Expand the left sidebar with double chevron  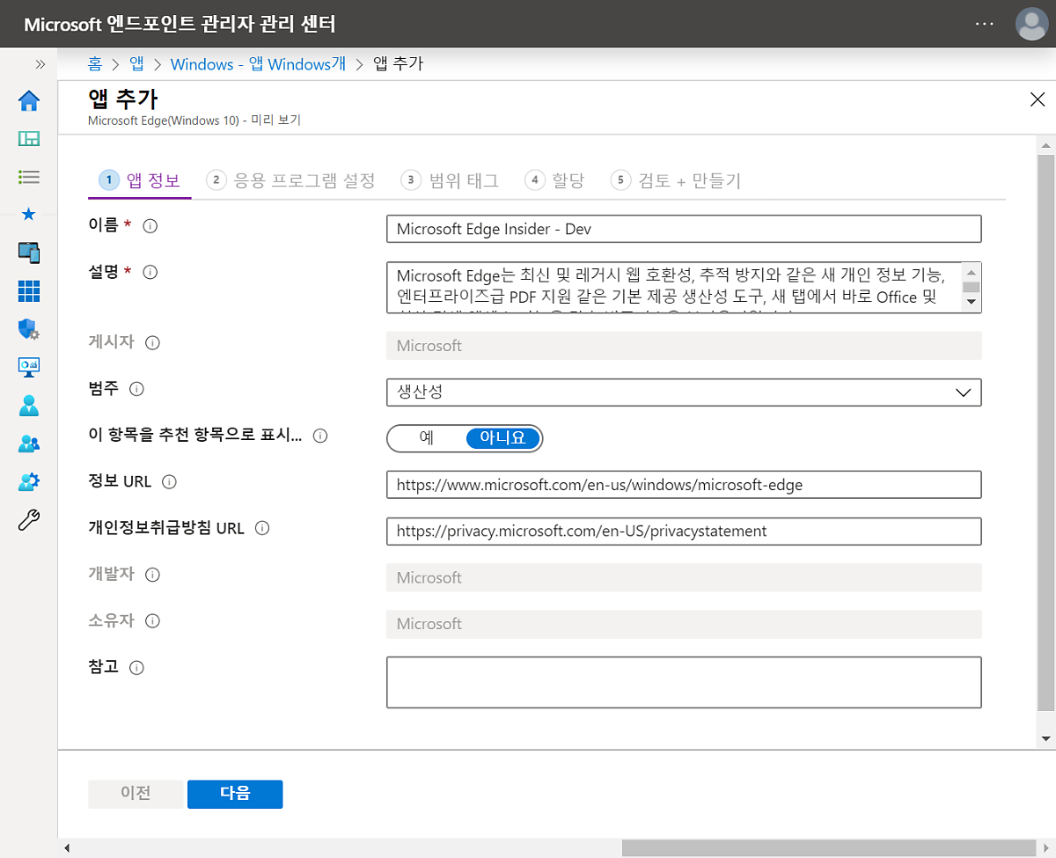(40, 64)
